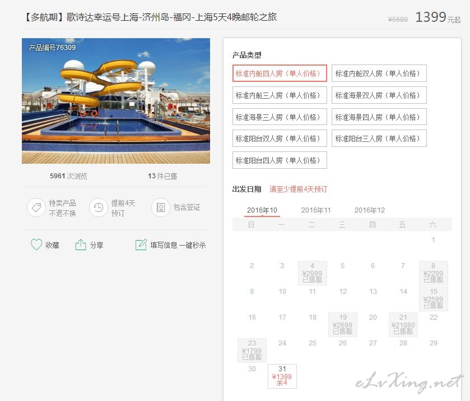The width and height of the screenshot is (470, 401).
Task: Click the 包含签证 visa passport icon
Action: pyautogui.click(x=161, y=208)
